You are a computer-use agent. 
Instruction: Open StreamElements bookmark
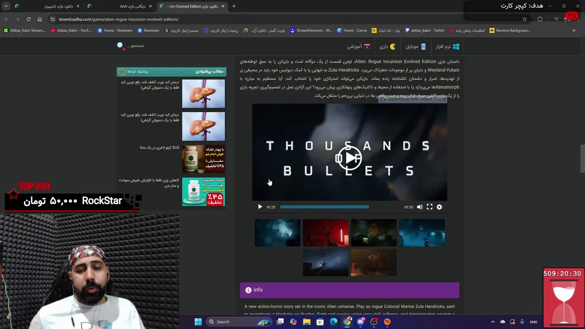point(311,31)
